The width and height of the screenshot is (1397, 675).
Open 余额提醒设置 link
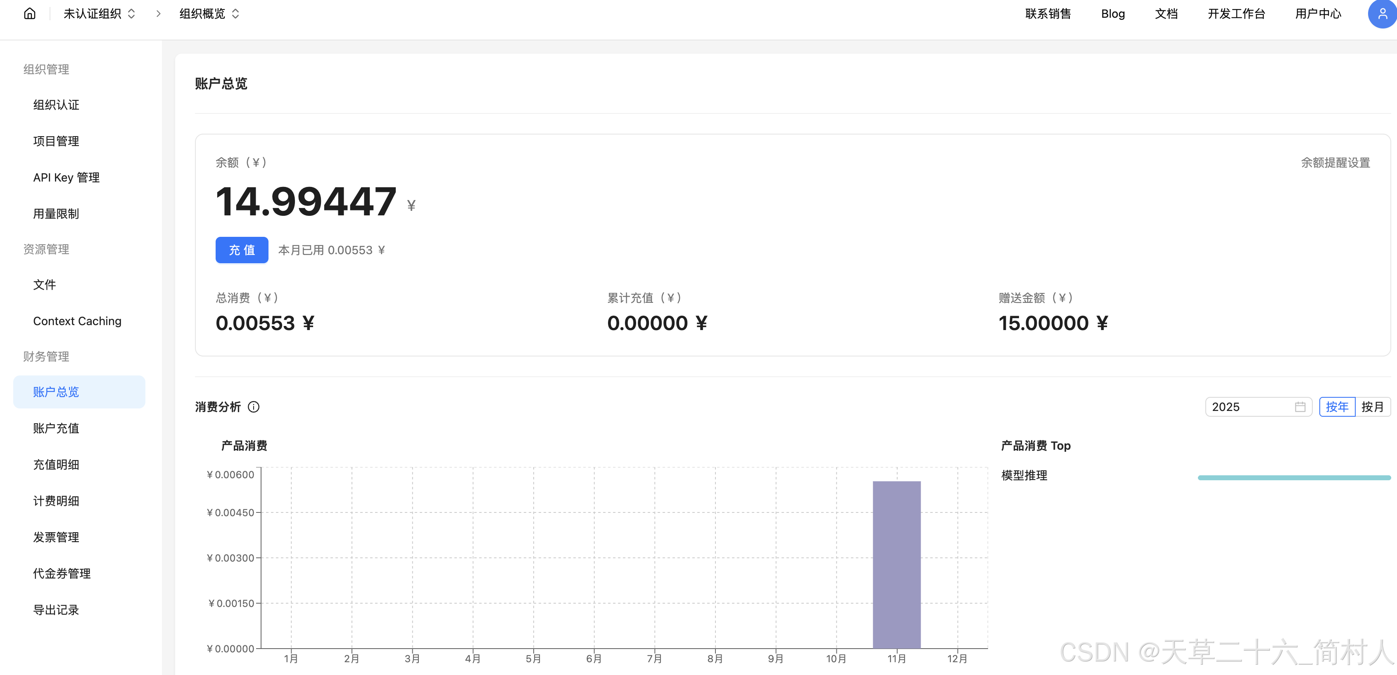click(1335, 163)
